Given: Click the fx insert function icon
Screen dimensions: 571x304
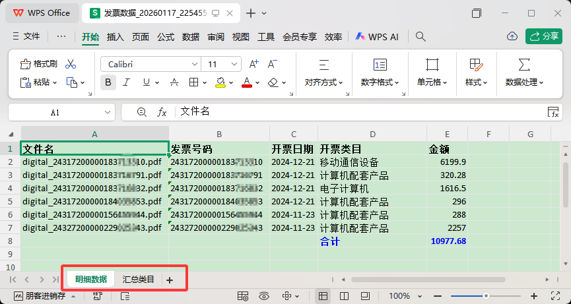Looking at the screenshot, I should pos(162,112).
